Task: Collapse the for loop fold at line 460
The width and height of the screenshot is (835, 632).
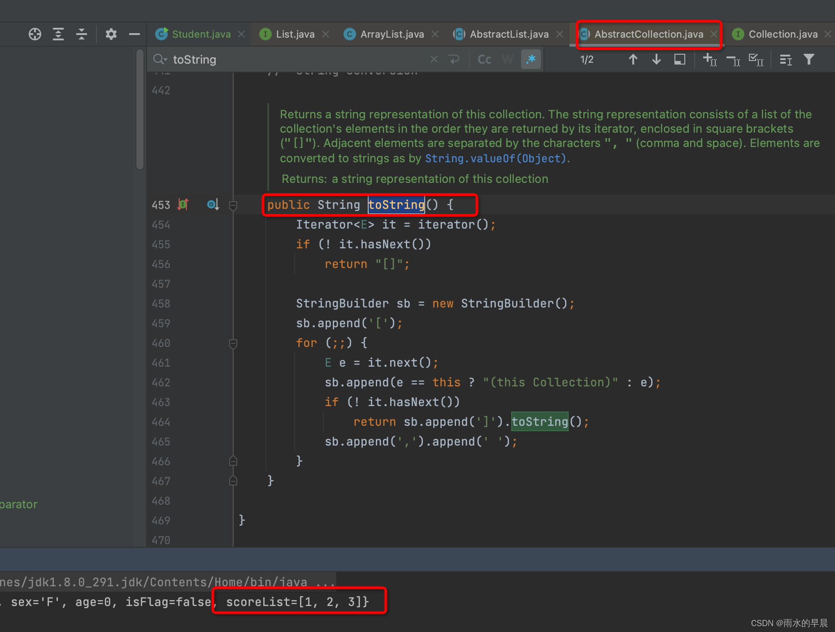Action: coord(233,343)
